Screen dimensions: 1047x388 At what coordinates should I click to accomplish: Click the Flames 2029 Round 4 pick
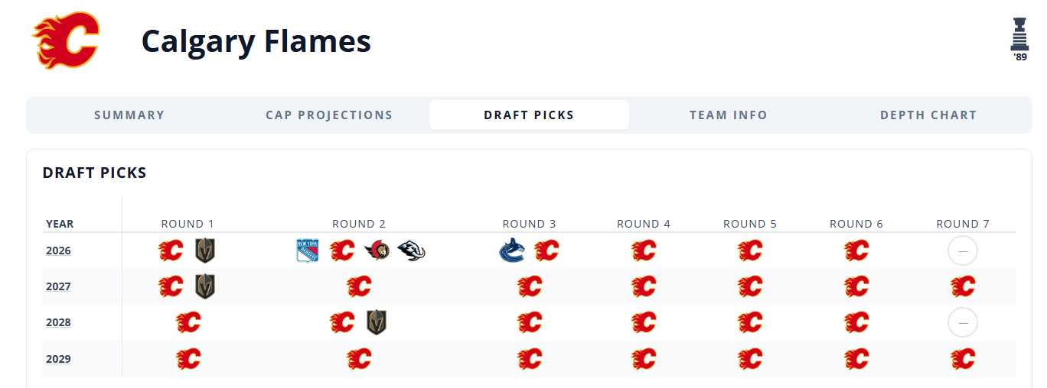tap(644, 359)
